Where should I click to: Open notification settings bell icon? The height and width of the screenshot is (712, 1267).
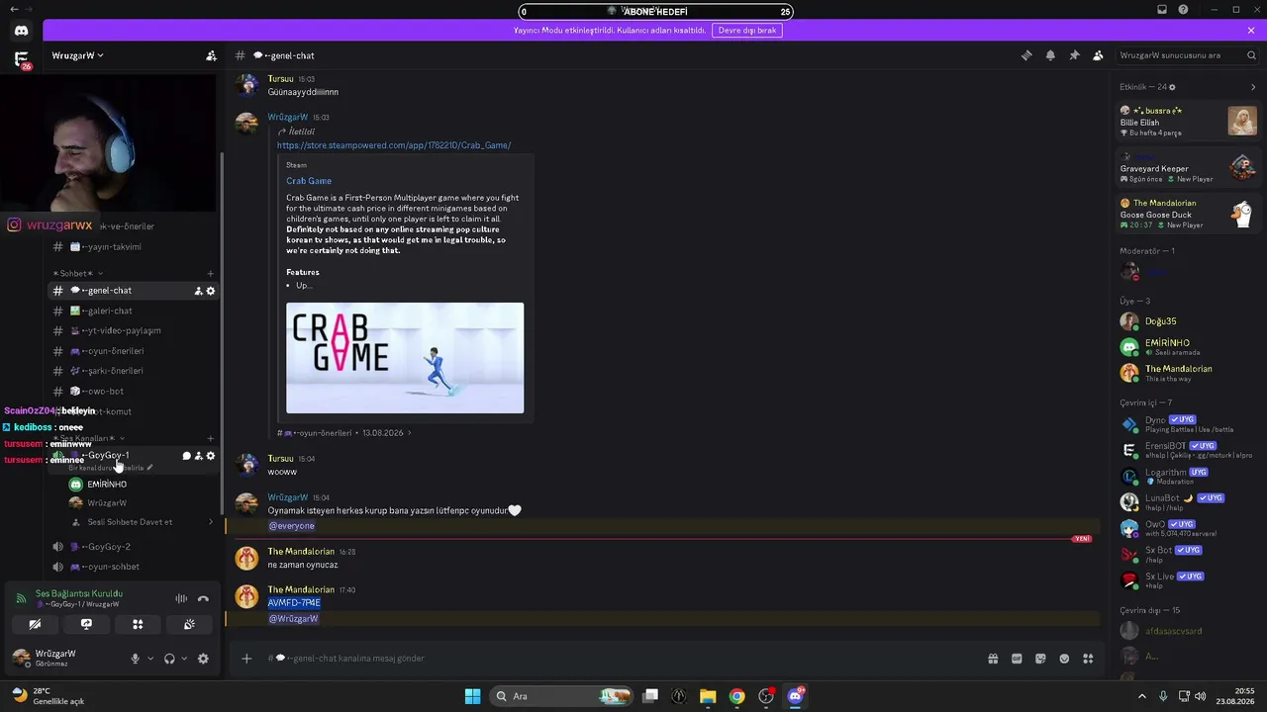click(1050, 55)
